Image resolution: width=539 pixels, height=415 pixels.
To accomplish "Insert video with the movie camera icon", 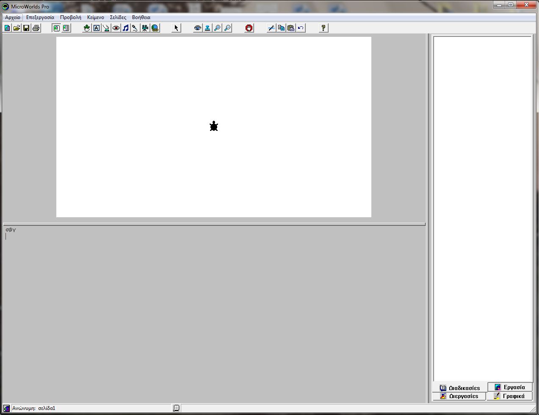I will click(145, 28).
